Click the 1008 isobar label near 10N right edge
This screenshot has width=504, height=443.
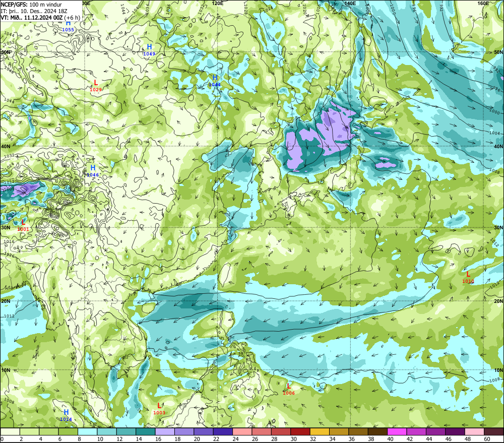click(495, 381)
